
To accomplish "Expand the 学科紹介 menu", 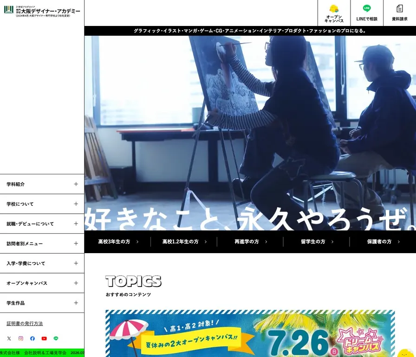I will [x=42, y=184].
